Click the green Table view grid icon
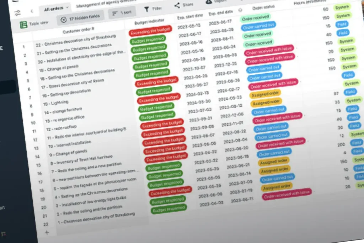Viewport: 364px width, 243px height. pyautogui.click(x=23, y=25)
